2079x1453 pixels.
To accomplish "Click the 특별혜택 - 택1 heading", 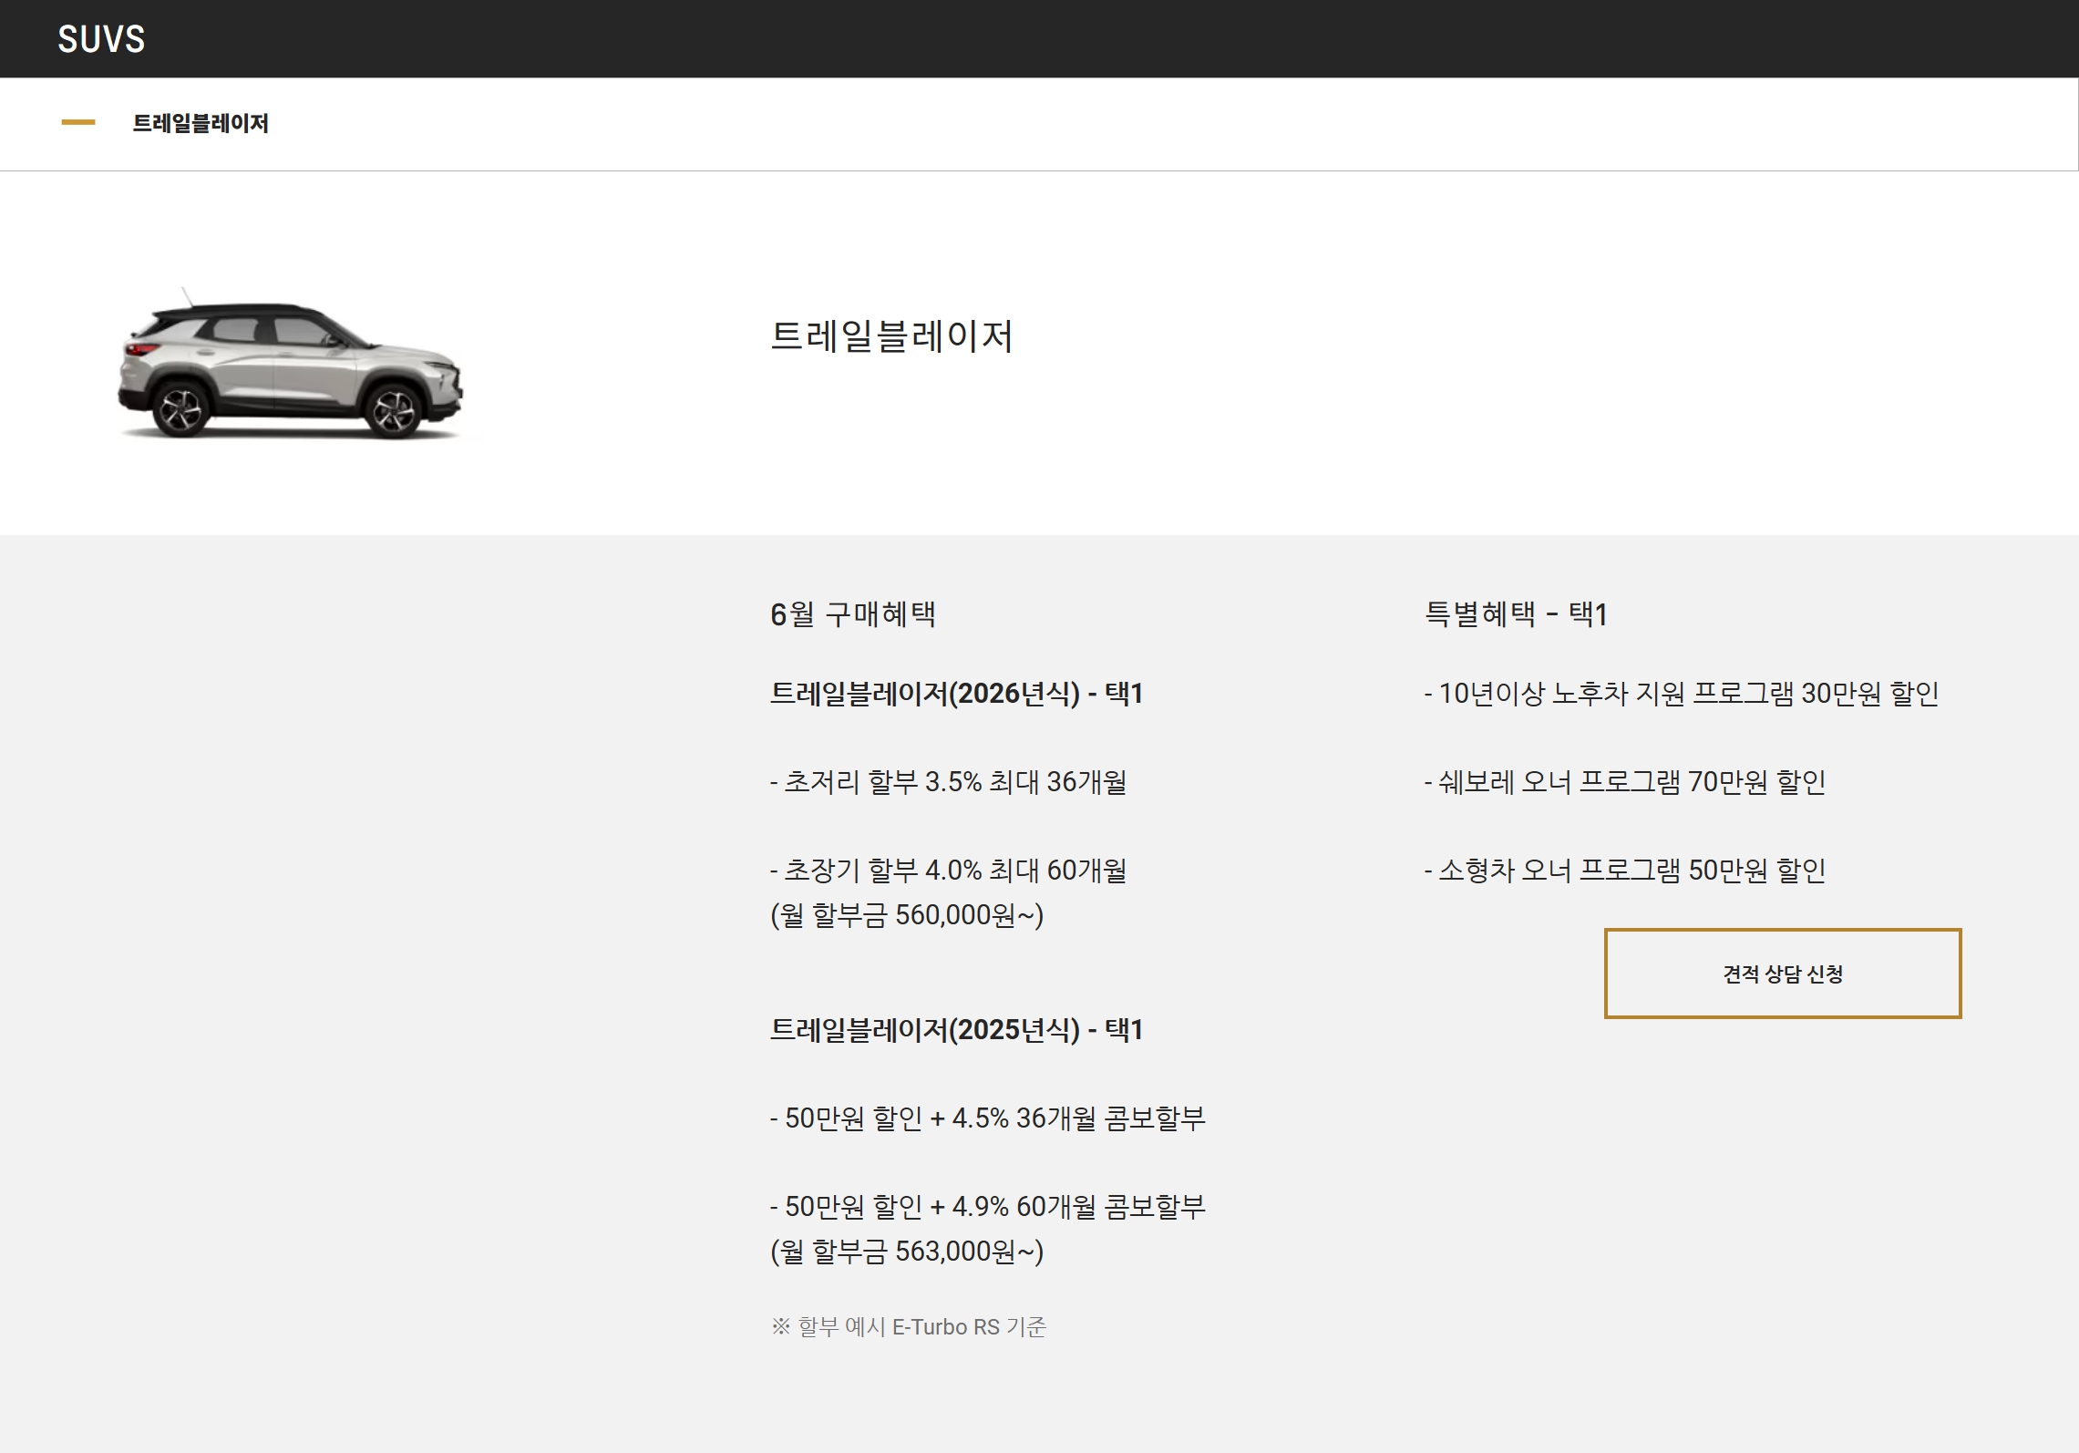I will (x=1516, y=614).
